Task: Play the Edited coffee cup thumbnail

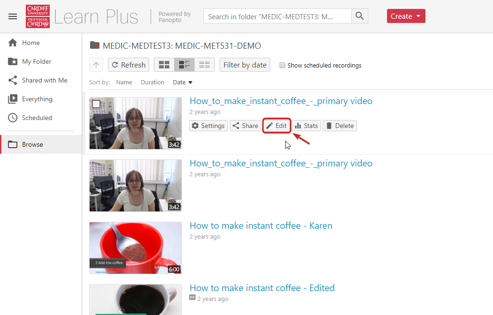Action: 136,300
